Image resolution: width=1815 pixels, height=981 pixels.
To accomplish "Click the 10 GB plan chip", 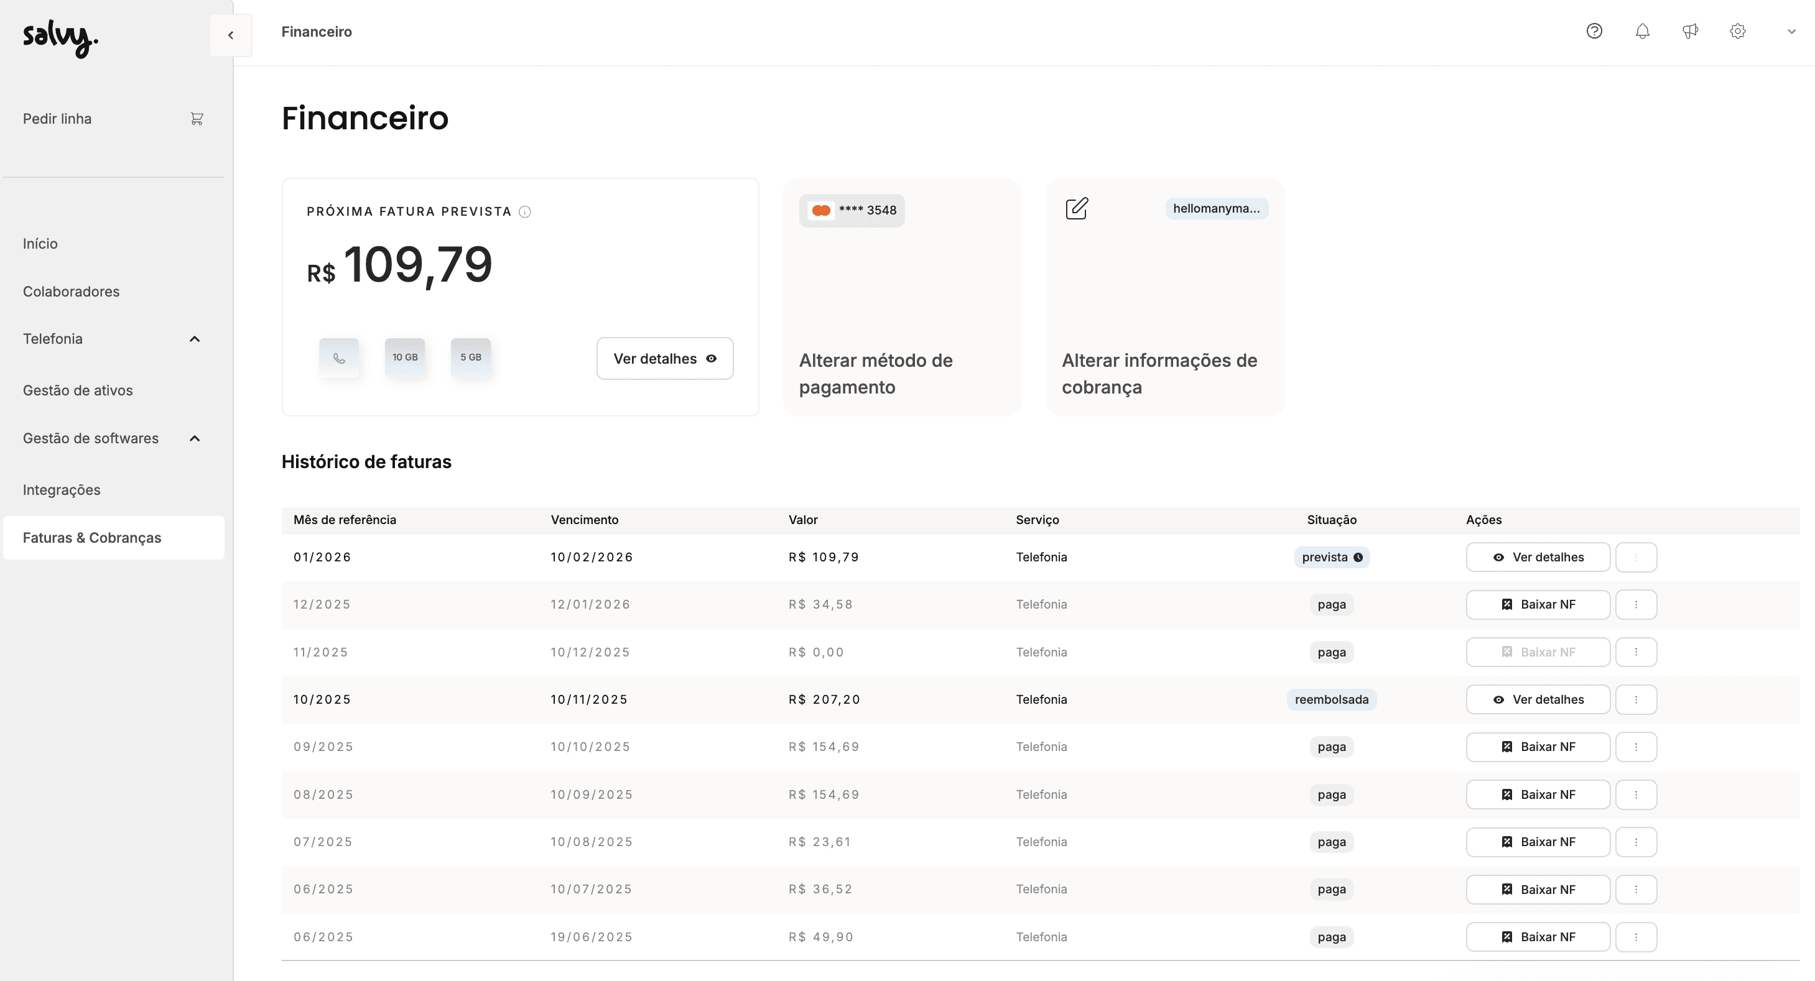I will coord(405,357).
